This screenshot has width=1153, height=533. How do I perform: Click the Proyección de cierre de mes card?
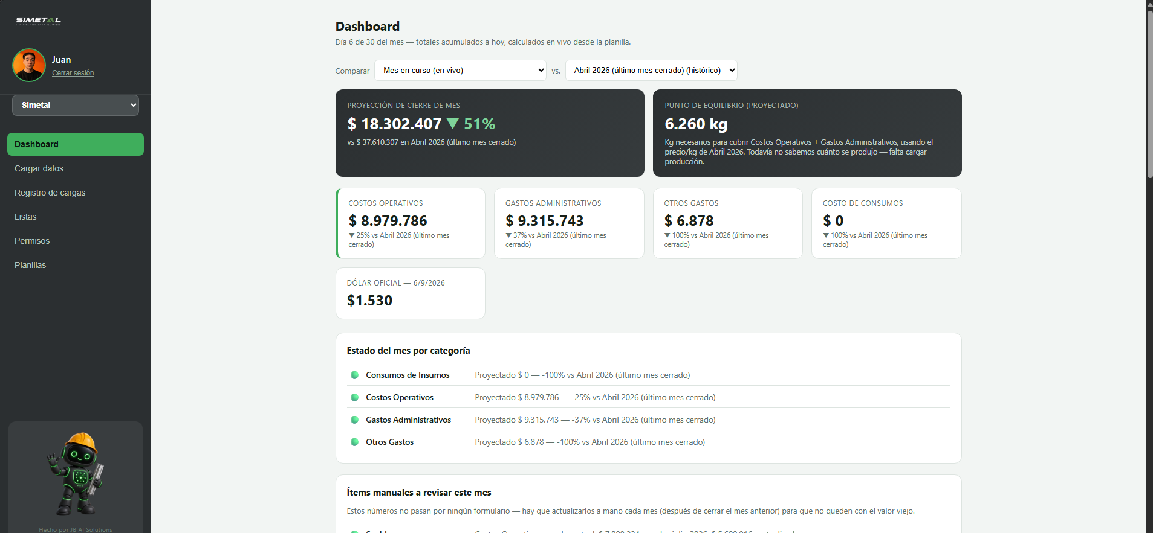490,133
